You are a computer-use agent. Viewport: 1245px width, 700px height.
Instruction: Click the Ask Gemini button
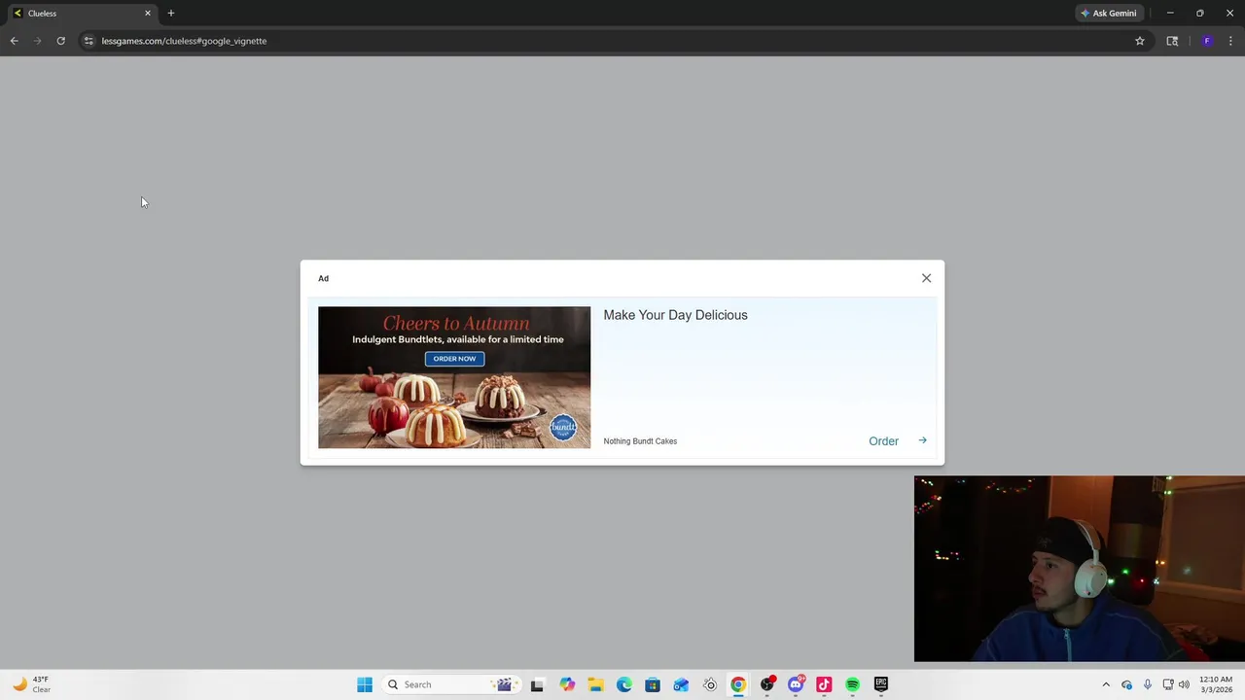(x=1108, y=14)
